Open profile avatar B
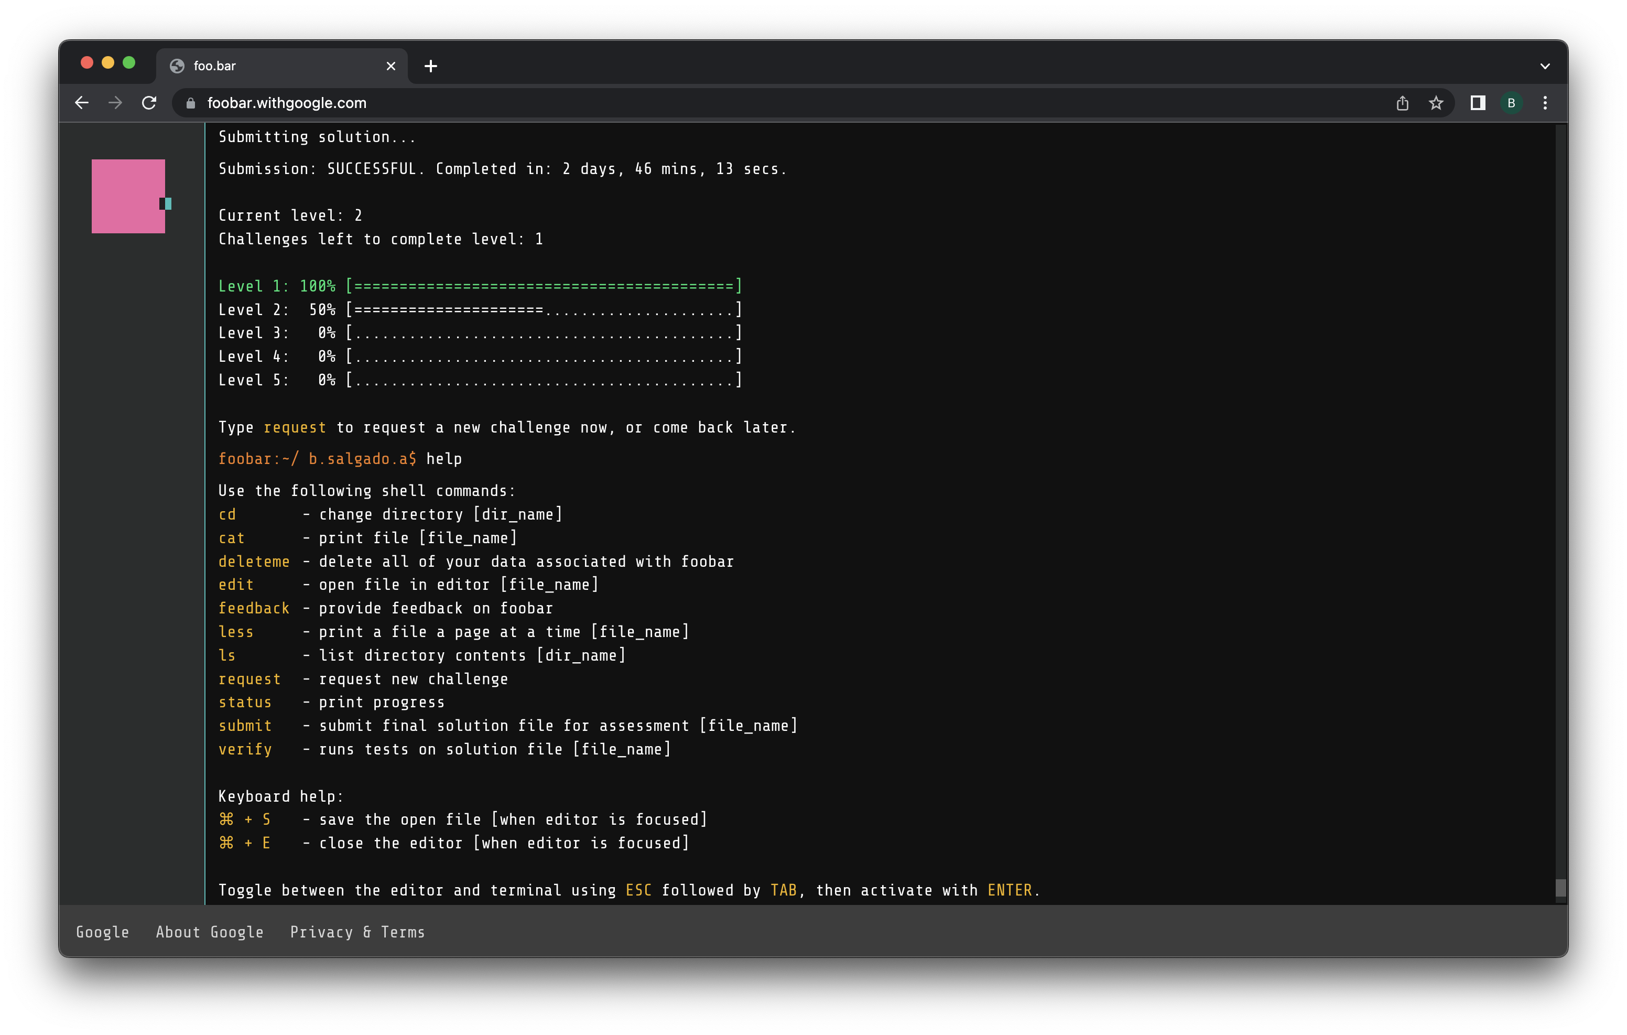Screen dimensions: 1627x1035 pos(1512,103)
